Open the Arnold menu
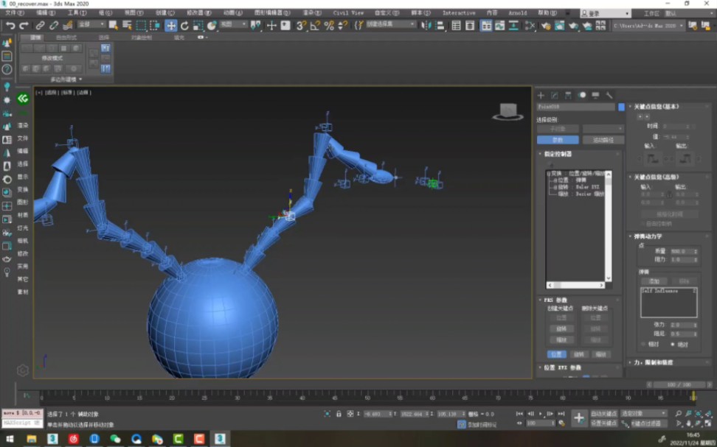The height and width of the screenshot is (447, 717). click(x=517, y=13)
